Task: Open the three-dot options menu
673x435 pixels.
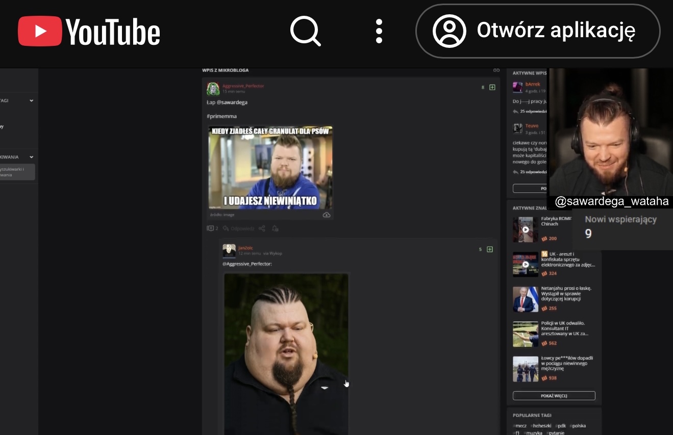Action: pyautogui.click(x=379, y=31)
